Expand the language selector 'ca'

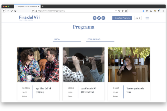tap(138, 18)
